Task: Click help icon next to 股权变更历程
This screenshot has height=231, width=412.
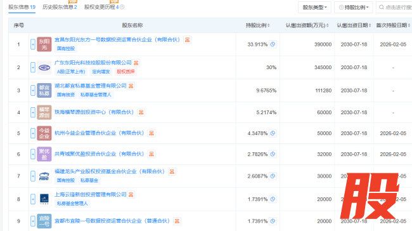Action: pyautogui.click(x=122, y=7)
